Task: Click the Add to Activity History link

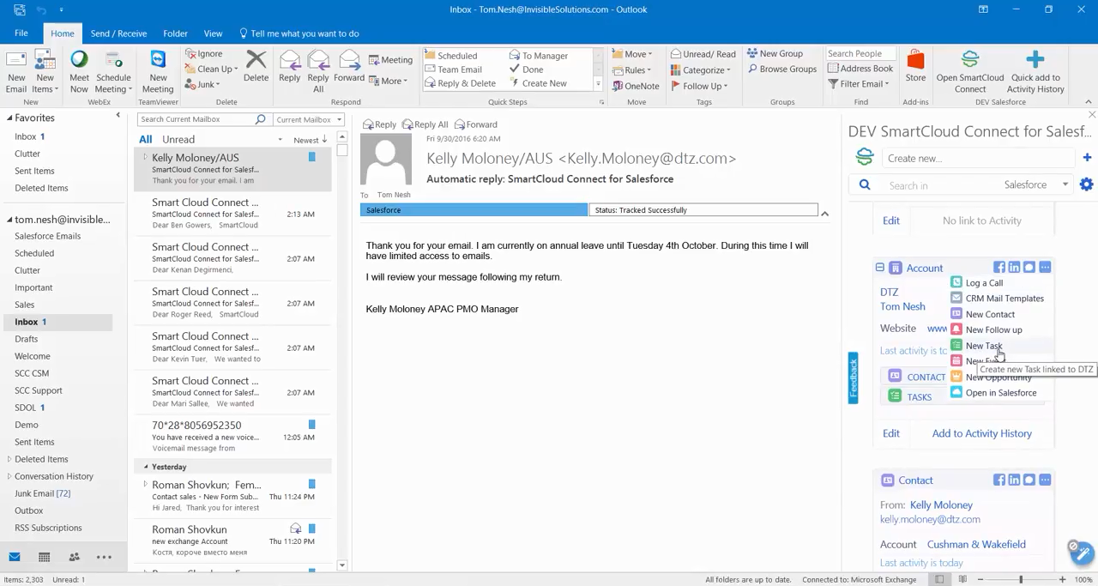Action: (981, 433)
